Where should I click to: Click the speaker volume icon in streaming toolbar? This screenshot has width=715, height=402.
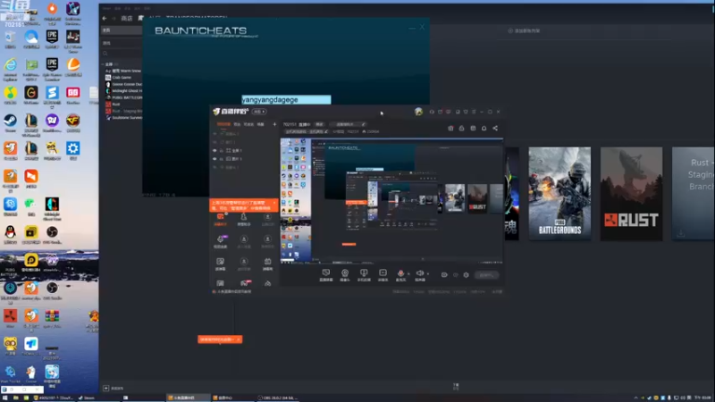(x=420, y=273)
